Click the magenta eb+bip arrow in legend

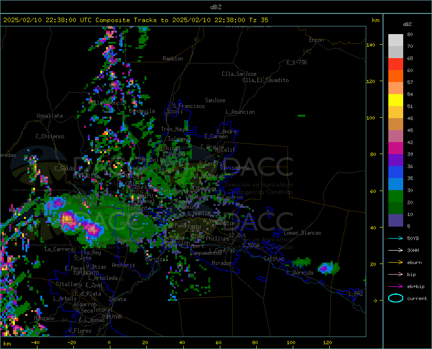tap(396, 286)
